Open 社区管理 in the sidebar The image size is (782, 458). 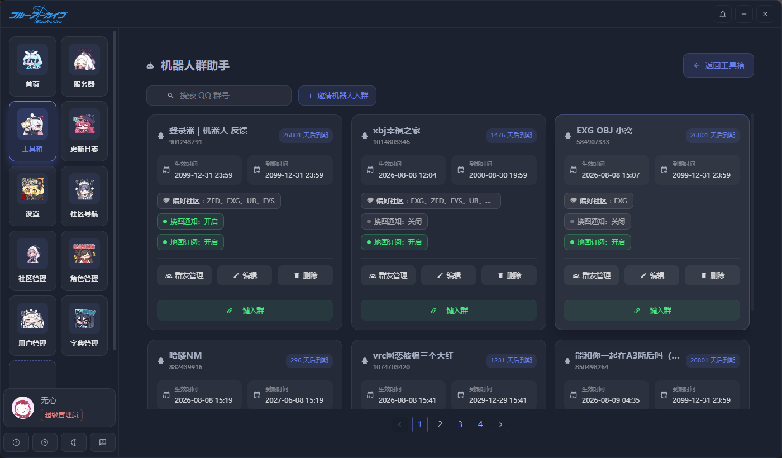(x=32, y=261)
